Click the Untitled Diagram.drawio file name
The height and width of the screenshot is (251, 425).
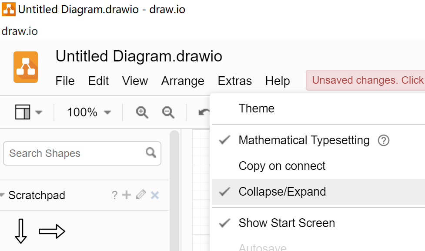coord(139,56)
